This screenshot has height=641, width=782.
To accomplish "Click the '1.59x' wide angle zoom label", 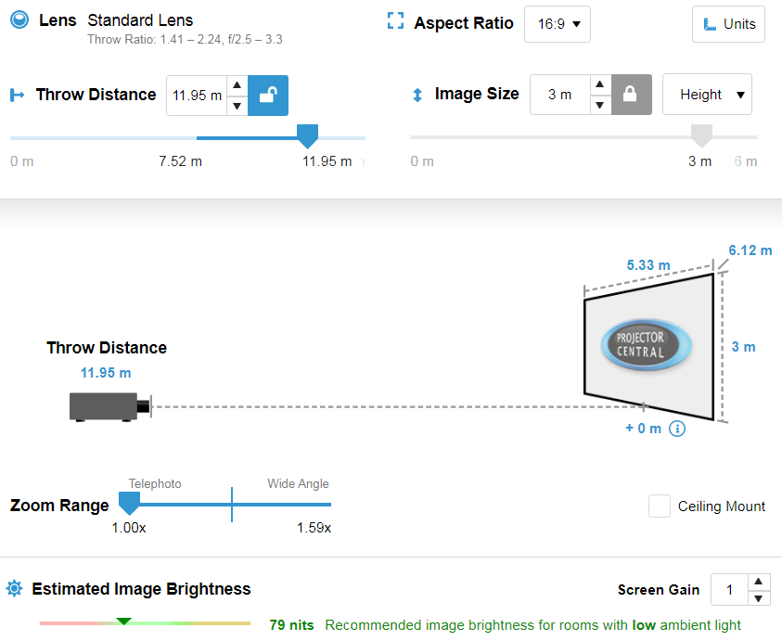I will pos(314,528).
